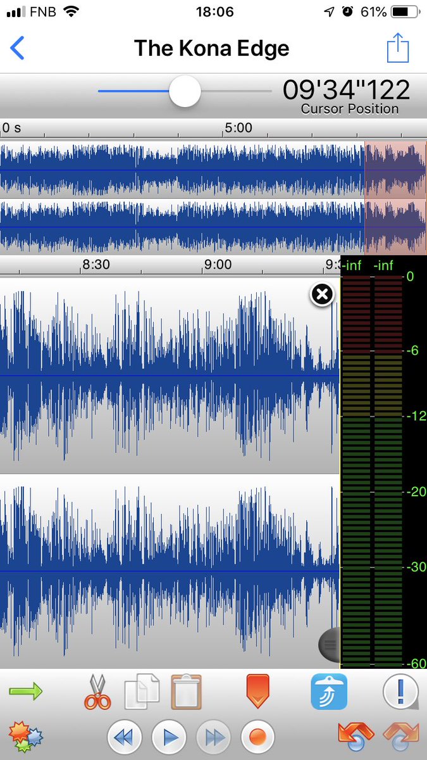Start playback with the play button
The width and height of the screenshot is (427, 760).
pos(169,737)
